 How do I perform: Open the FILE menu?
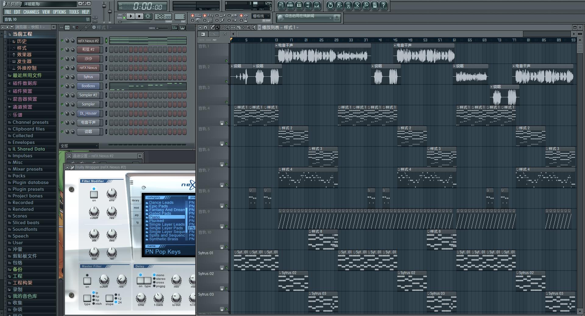(x=8, y=12)
